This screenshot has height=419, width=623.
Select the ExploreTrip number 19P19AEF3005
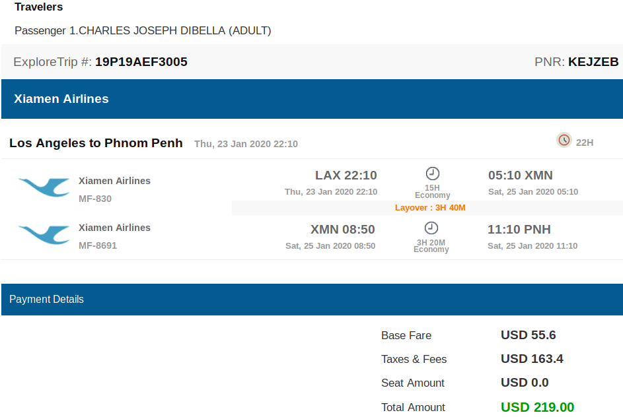point(141,62)
